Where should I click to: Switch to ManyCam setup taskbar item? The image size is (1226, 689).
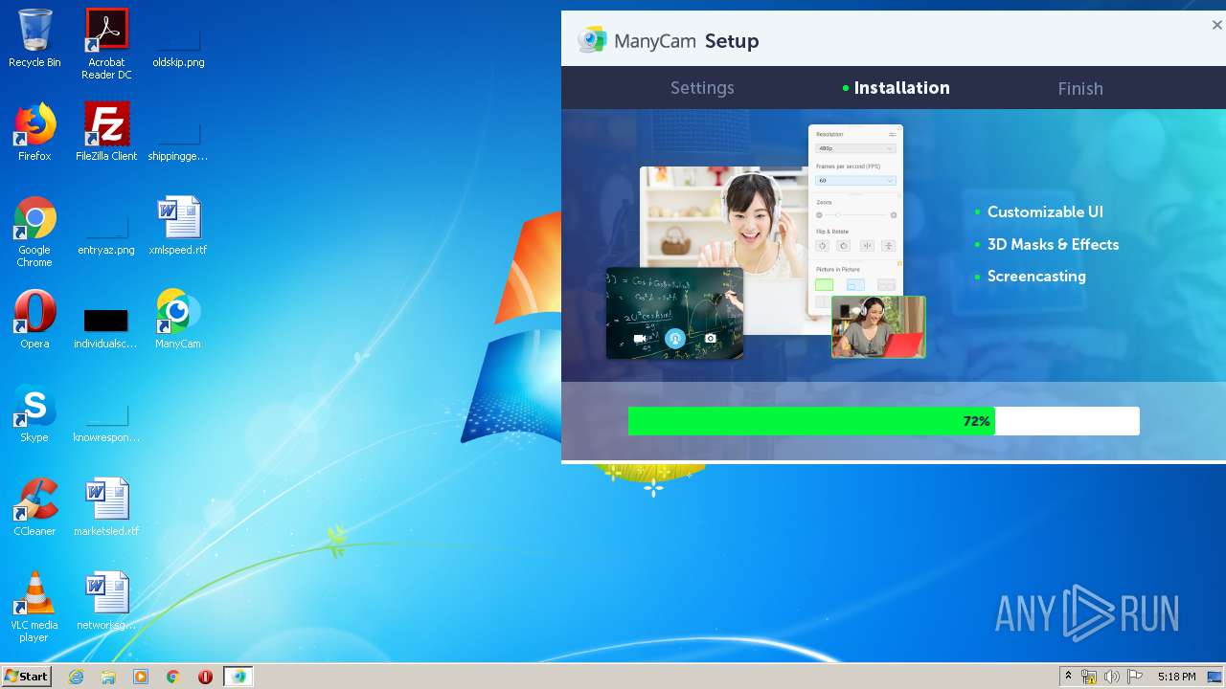tap(238, 677)
